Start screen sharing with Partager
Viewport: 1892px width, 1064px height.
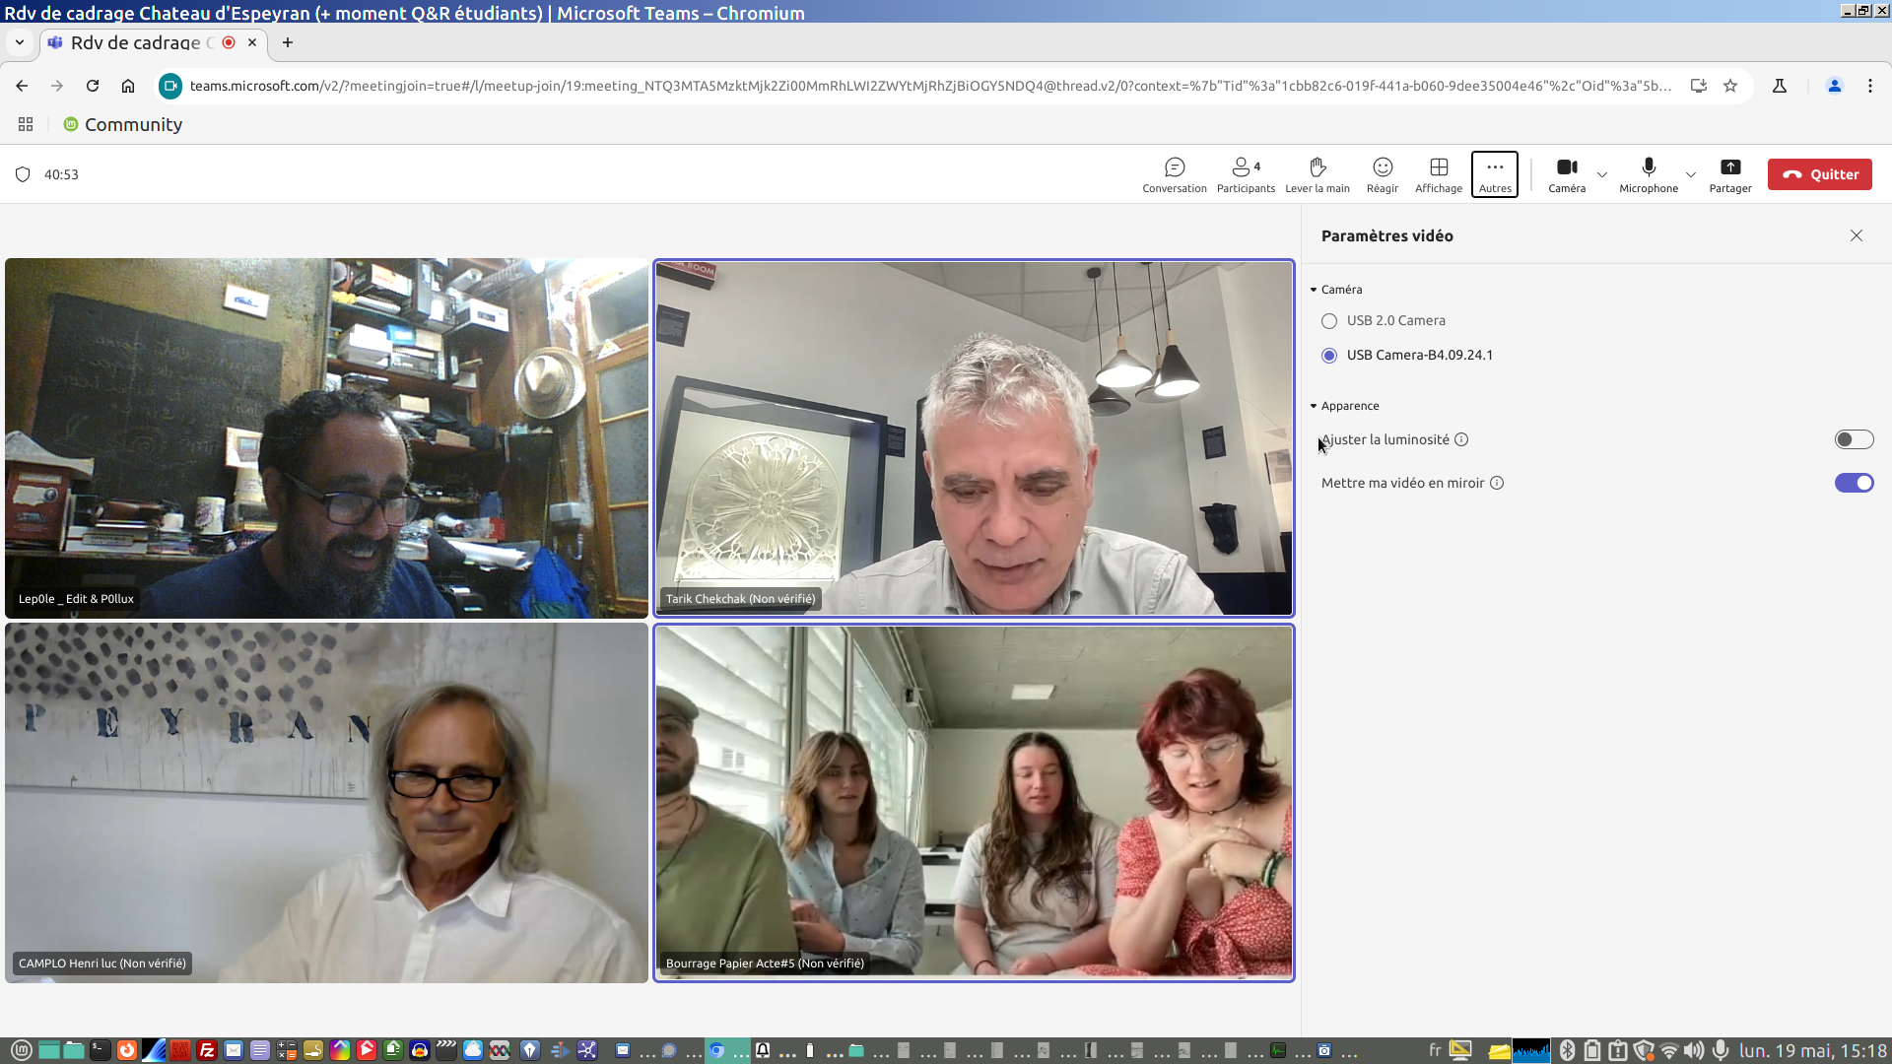(1729, 174)
